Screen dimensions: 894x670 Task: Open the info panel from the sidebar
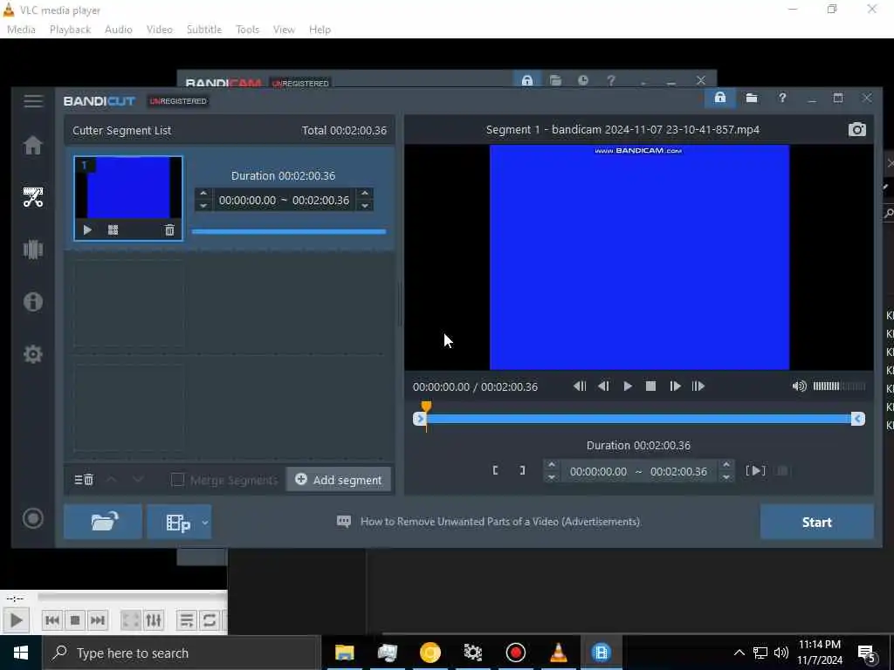[x=33, y=301]
